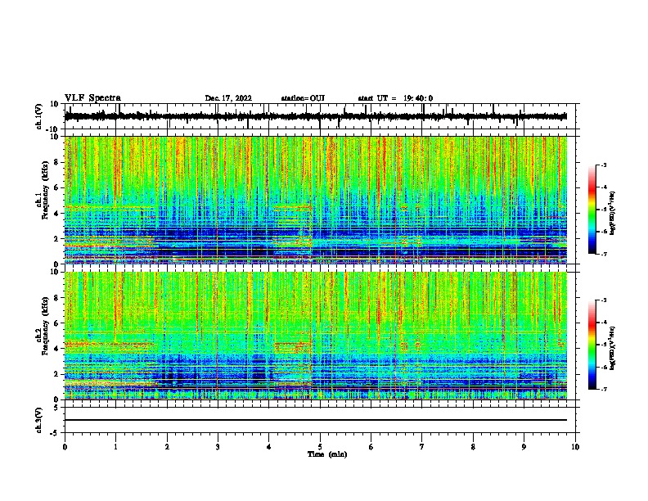
Task: Click ch.2 color bar label '-3'
Action: click(603, 300)
